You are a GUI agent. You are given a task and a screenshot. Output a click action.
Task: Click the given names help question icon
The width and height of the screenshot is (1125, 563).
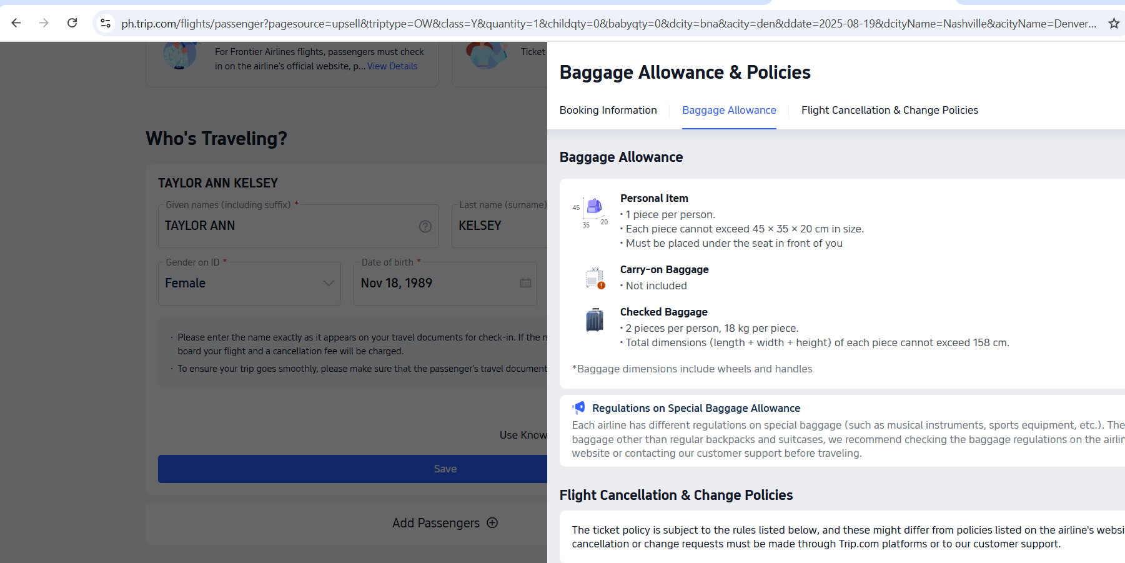[x=425, y=226]
